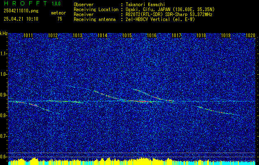Click time marker 1014
The width and height of the screenshot is (259, 165).
click(x=103, y=35)
